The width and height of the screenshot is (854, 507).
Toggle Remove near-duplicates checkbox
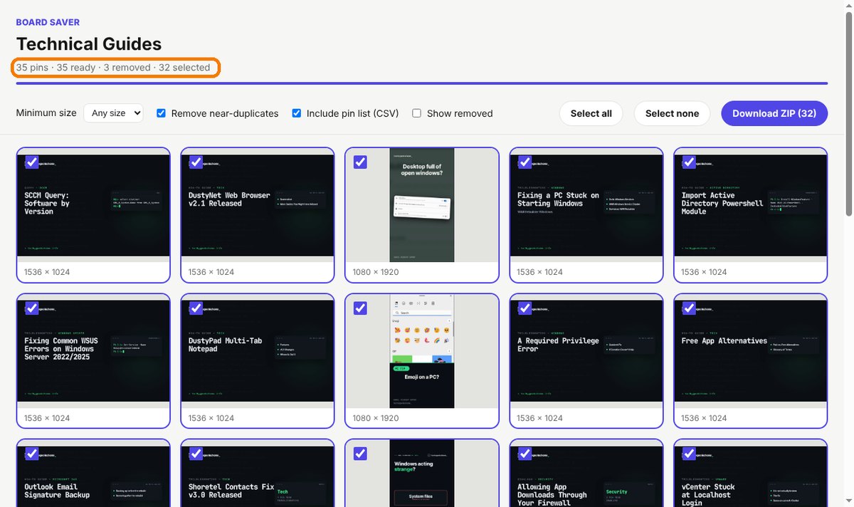162,113
